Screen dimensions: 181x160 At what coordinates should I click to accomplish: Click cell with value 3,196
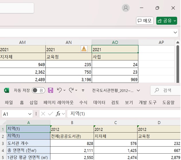69,79
